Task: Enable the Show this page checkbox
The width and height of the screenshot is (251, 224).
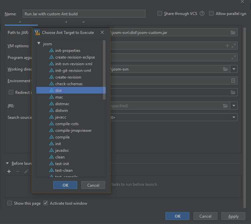Action: (x=10, y=203)
